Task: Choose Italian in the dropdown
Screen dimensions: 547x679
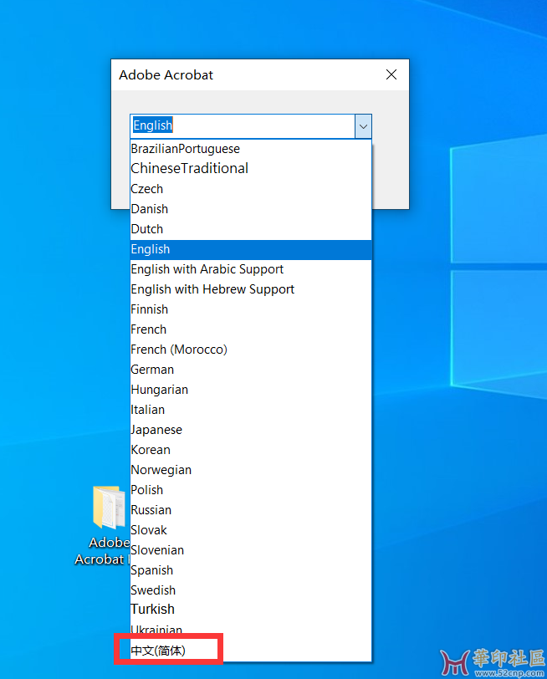Action: point(251,410)
